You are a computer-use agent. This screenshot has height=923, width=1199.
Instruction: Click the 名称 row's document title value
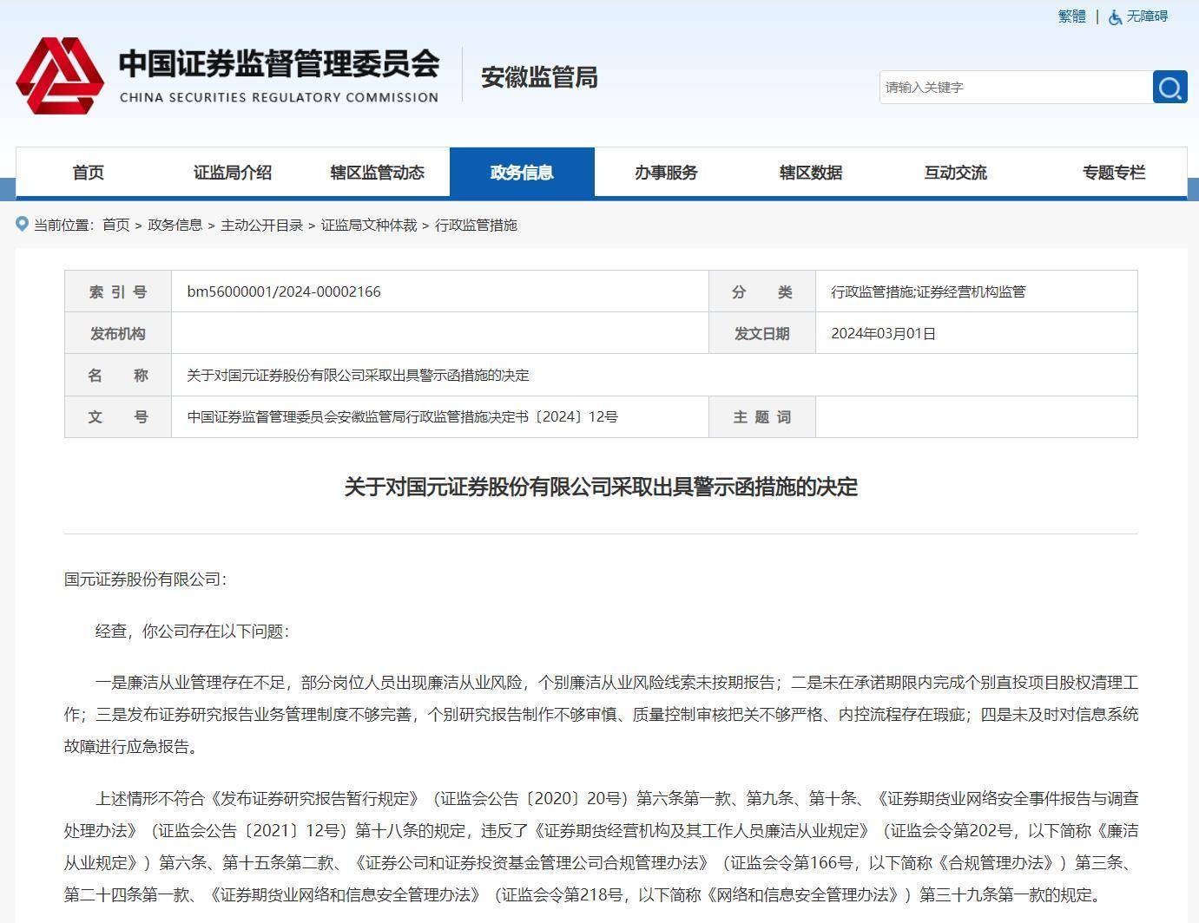pos(358,376)
